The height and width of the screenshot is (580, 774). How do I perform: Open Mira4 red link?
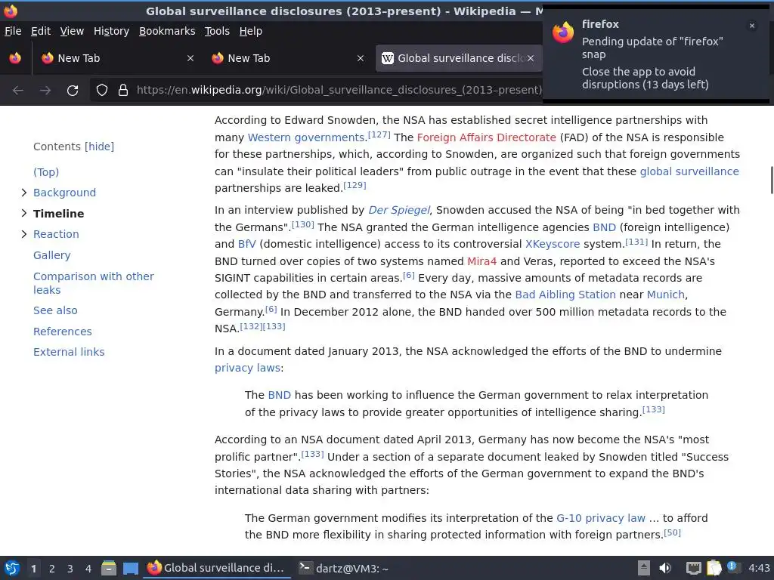coord(481,261)
